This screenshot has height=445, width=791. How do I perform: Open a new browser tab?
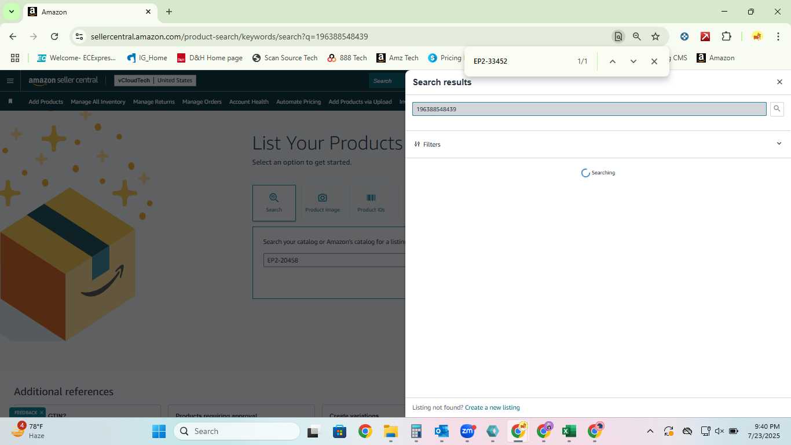point(169,12)
